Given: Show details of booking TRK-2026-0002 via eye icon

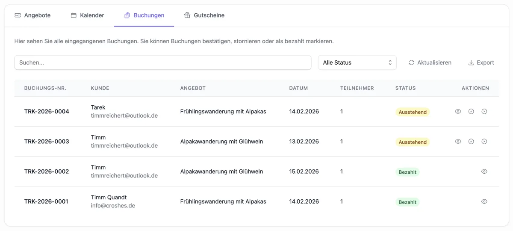Looking at the screenshot, I should click(x=484, y=171).
